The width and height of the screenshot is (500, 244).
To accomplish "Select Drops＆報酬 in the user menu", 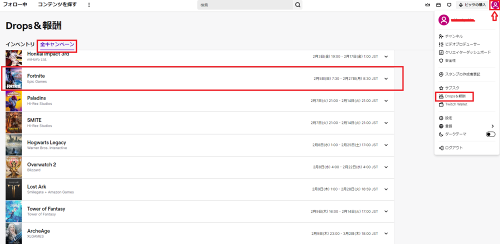I will click(x=455, y=96).
